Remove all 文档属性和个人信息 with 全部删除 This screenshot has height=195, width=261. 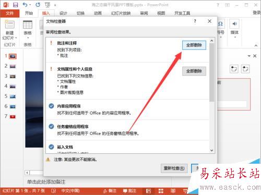coord(194,71)
